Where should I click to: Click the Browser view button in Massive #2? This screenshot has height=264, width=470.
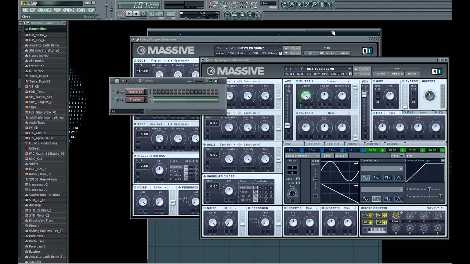412,74
